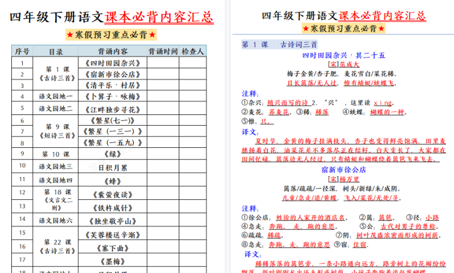Click the catalog cell 第22课《古诗三首》
This screenshot has width=454, height=273.
56,246
